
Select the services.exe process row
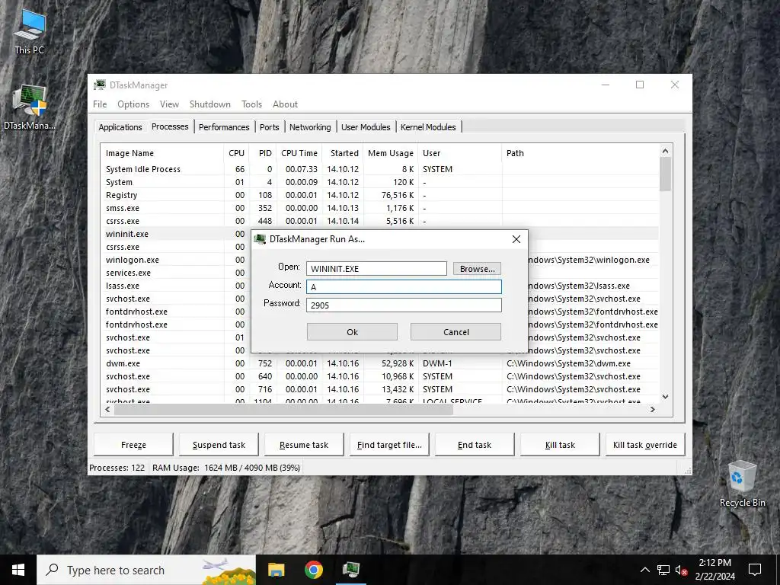380,273
